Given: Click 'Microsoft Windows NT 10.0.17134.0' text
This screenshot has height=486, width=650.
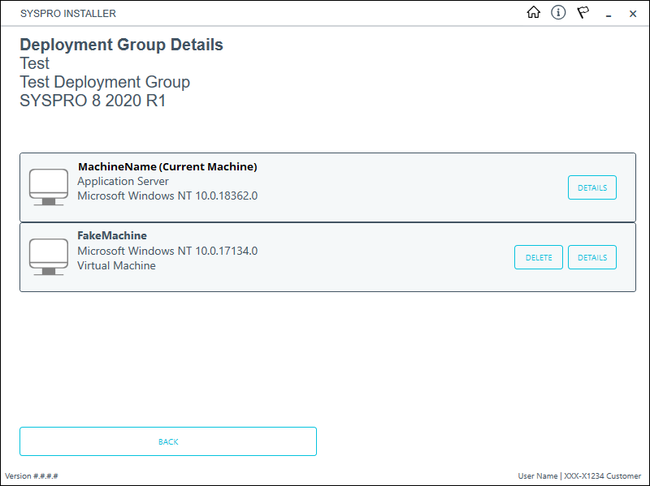Looking at the screenshot, I should pos(167,251).
